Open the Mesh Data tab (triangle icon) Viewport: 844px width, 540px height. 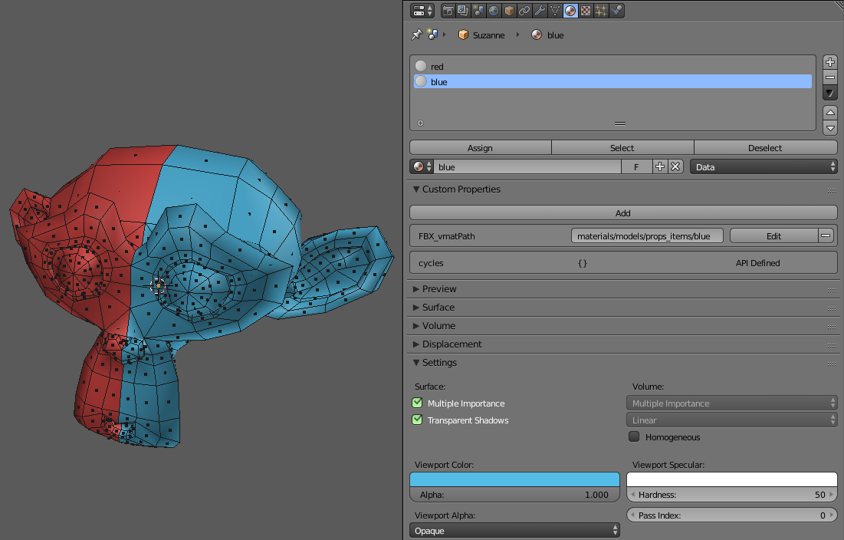pos(555,10)
